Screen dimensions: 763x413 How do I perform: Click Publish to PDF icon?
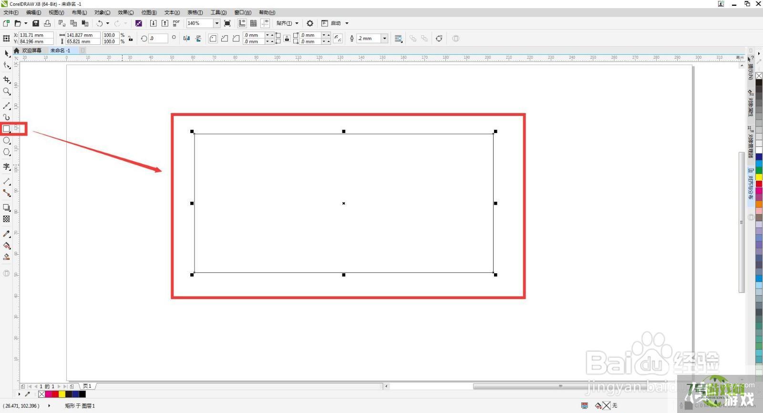[176, 23]
